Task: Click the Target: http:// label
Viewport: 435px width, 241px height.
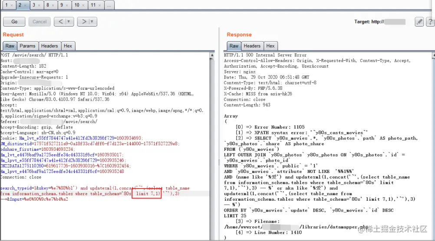Action: (369, 22)
